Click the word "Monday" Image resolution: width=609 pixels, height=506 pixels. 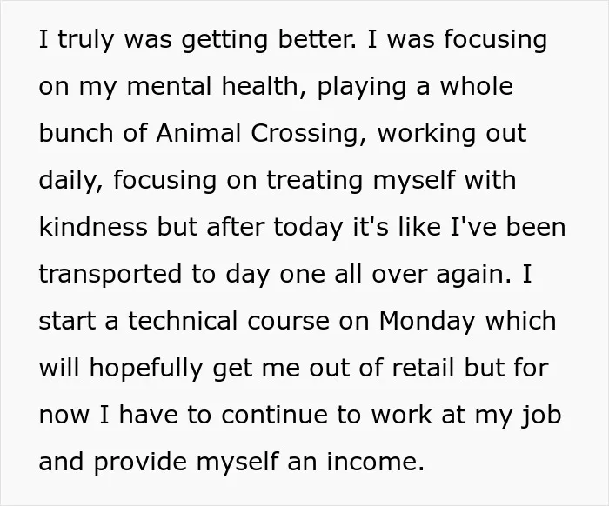tap(427, 322)
